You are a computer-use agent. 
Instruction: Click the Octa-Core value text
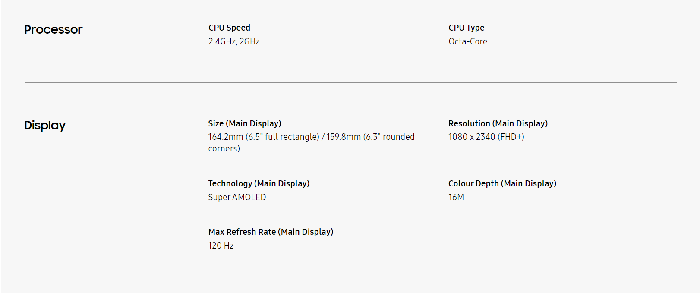pyautogui.click(x=468, y=41)
